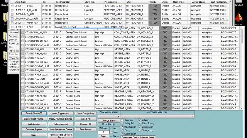Tick the checkbox for LT-201-C-P-HI_HI_ALM row
This screenshot has height=138, width=247.
click(x=23, y=33)
